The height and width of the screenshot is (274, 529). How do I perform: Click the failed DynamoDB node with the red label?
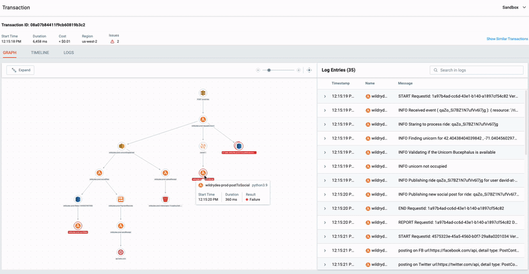[239, 146]
